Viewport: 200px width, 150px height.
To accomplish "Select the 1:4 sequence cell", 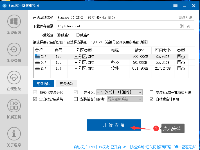I will [x=59, y=69].
